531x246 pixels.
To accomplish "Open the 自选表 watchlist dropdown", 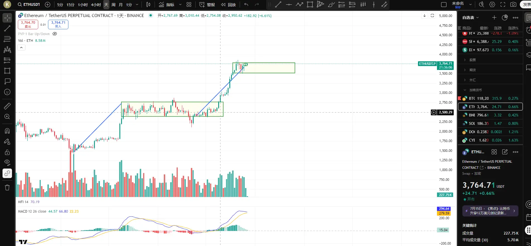I will [470, 18].
